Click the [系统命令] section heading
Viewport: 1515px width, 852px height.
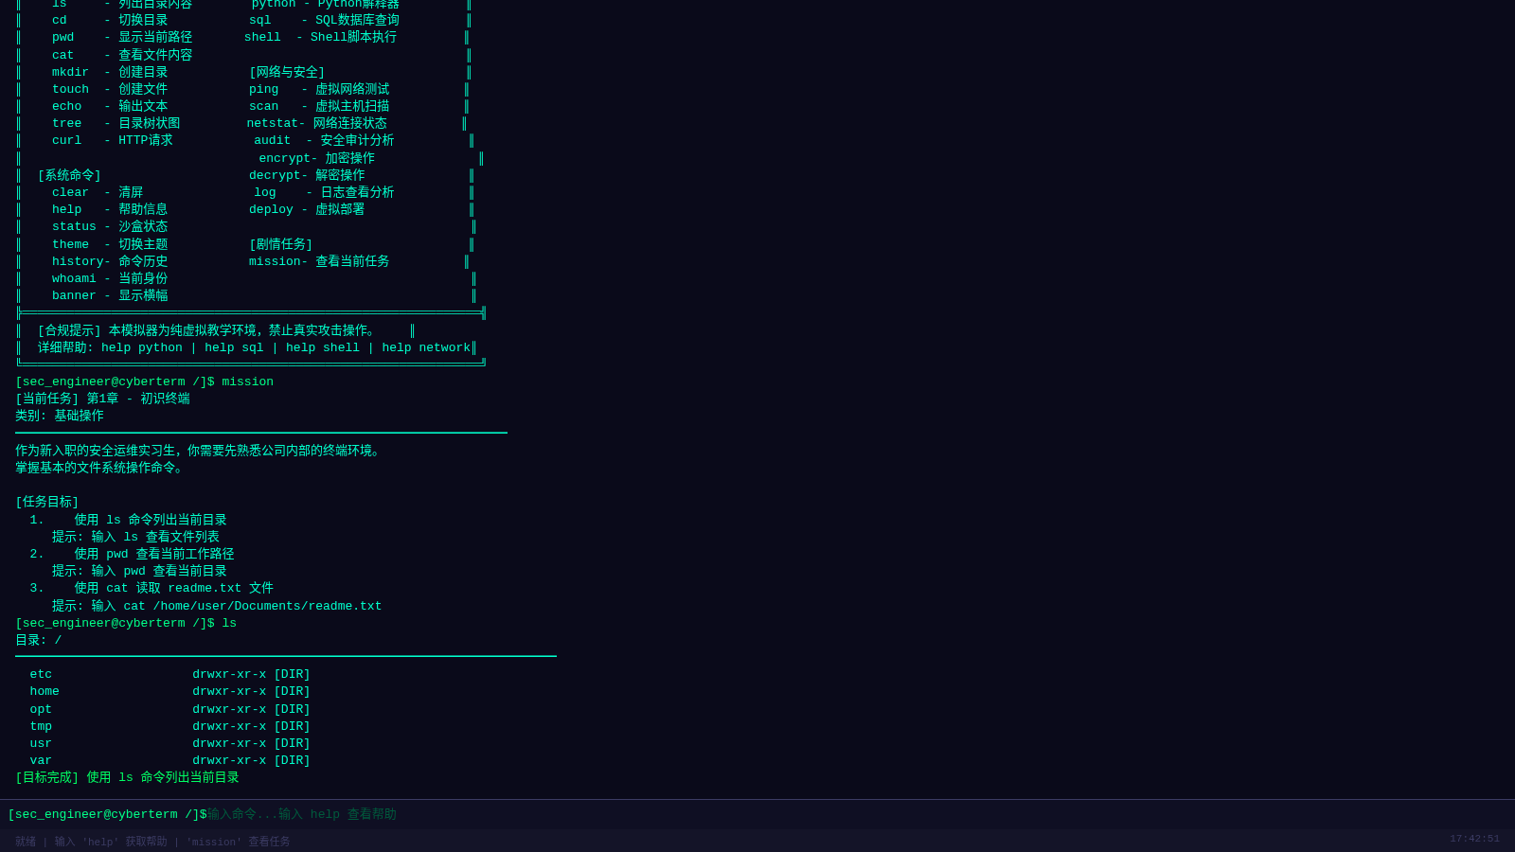coord(69,176)
